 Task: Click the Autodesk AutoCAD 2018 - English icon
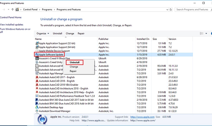click(x=37, y=81)
